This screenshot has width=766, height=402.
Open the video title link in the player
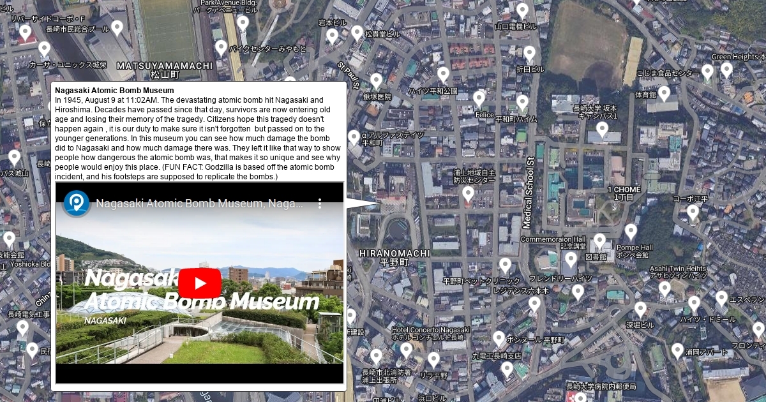coord(199,204)
